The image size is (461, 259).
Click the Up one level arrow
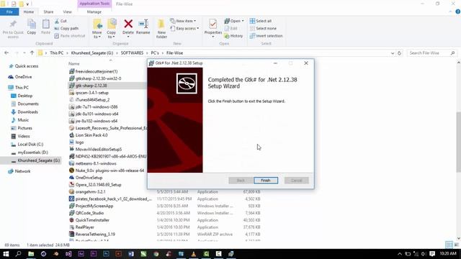click(x=32, y=53)
